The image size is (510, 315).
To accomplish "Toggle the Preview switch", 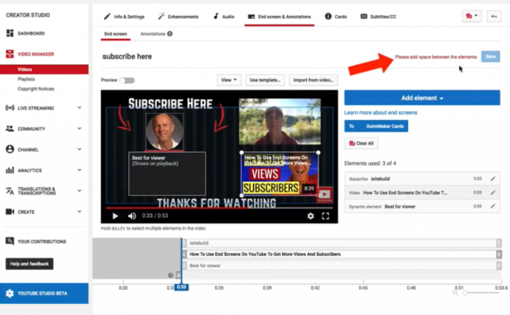I will tap(127, 81).
